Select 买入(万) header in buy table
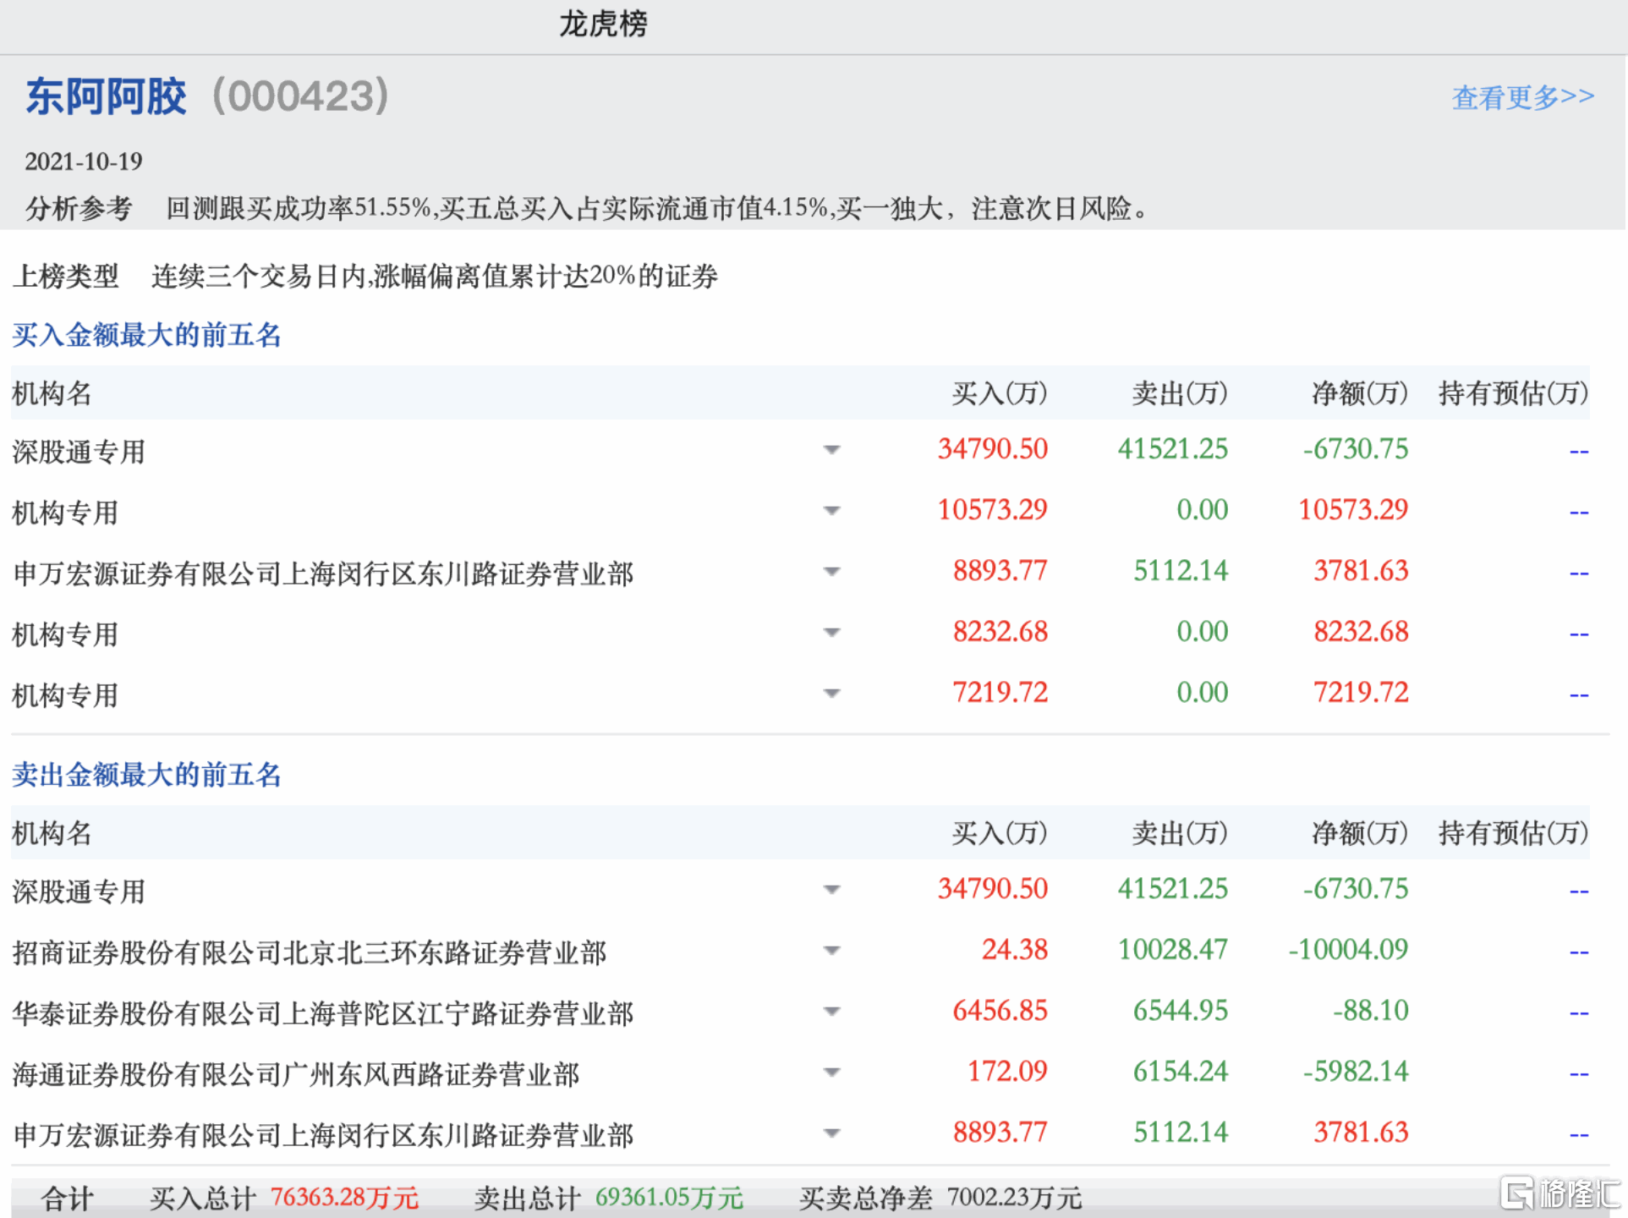The height and width of the screenshot is (1218, 1628). 1000,393
